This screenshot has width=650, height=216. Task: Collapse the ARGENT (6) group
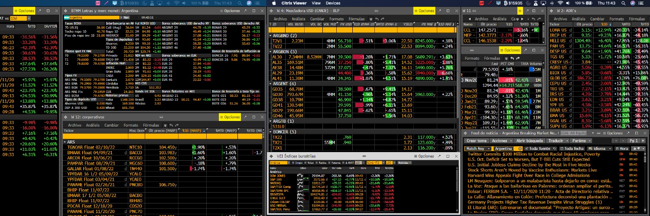(270, 83)
